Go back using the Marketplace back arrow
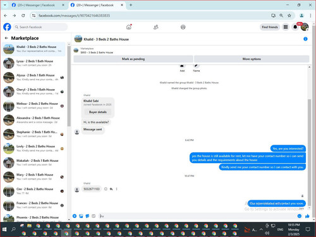The width and height of the screenshot is (316, 237). (6, 38)
